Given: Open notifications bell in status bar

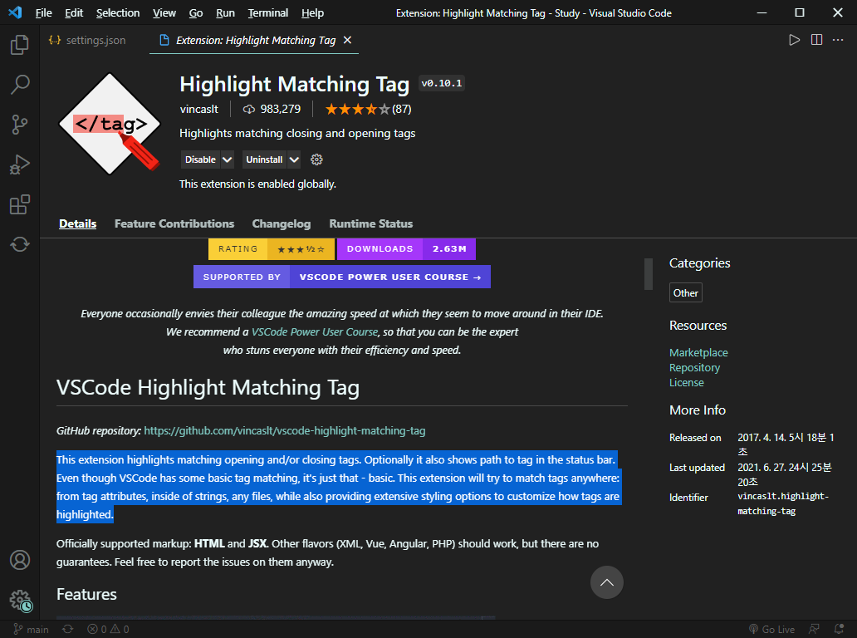Looking at the screenshot, I should tap(839, 629).
